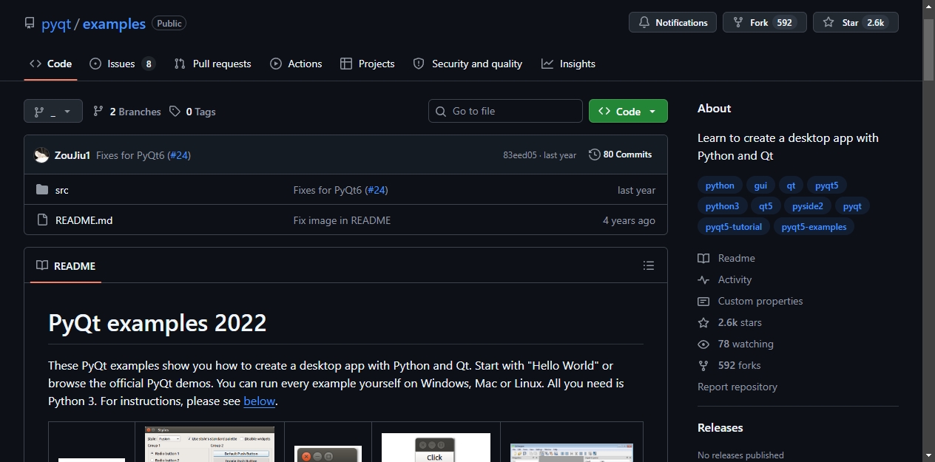The height and width of the screenshot is (462, 935).
Task: Click the repository book icon beside pyqt
Action: 30,24
